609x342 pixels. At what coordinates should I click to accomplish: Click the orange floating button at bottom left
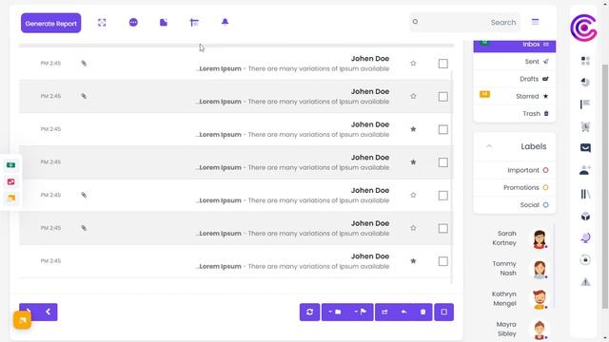point(22,320)
